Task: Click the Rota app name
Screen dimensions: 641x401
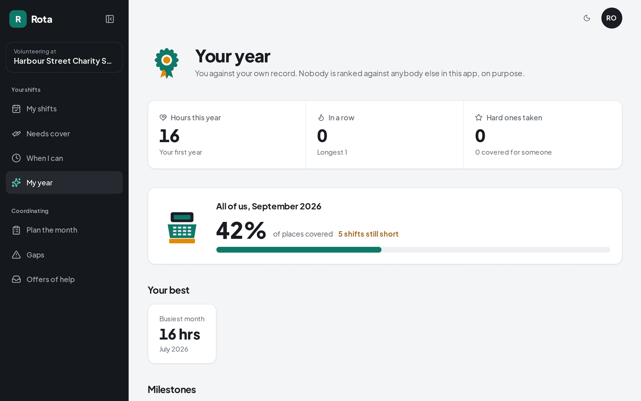Action: [x=42, y=19]
